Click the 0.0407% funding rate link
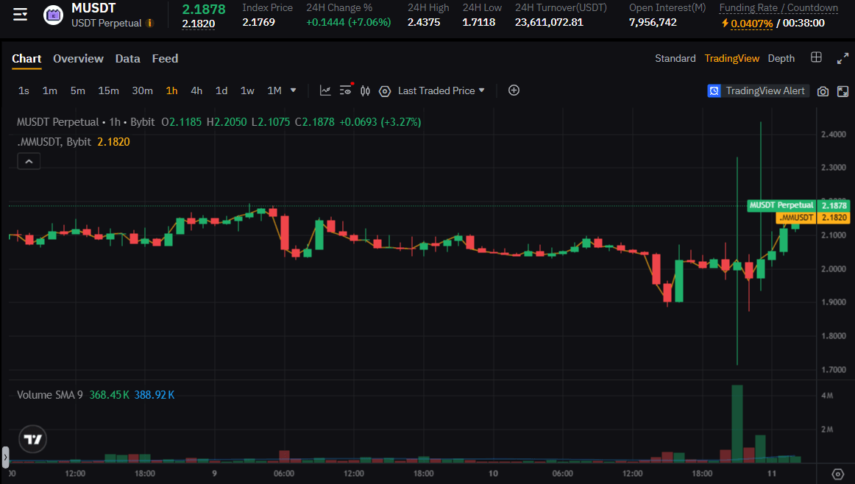The height and width of the screenshot is (484, 855). (x=751, y=23)
